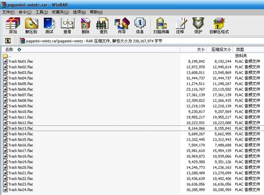Run 测试 (Test) on the archive

pos(49,25)
